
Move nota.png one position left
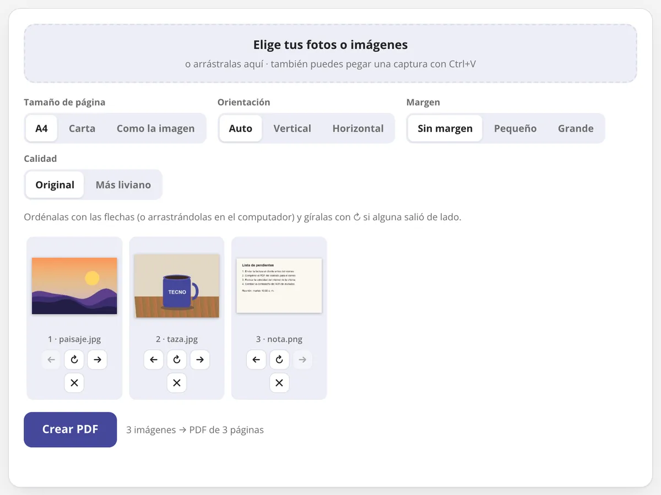point(256,360)
